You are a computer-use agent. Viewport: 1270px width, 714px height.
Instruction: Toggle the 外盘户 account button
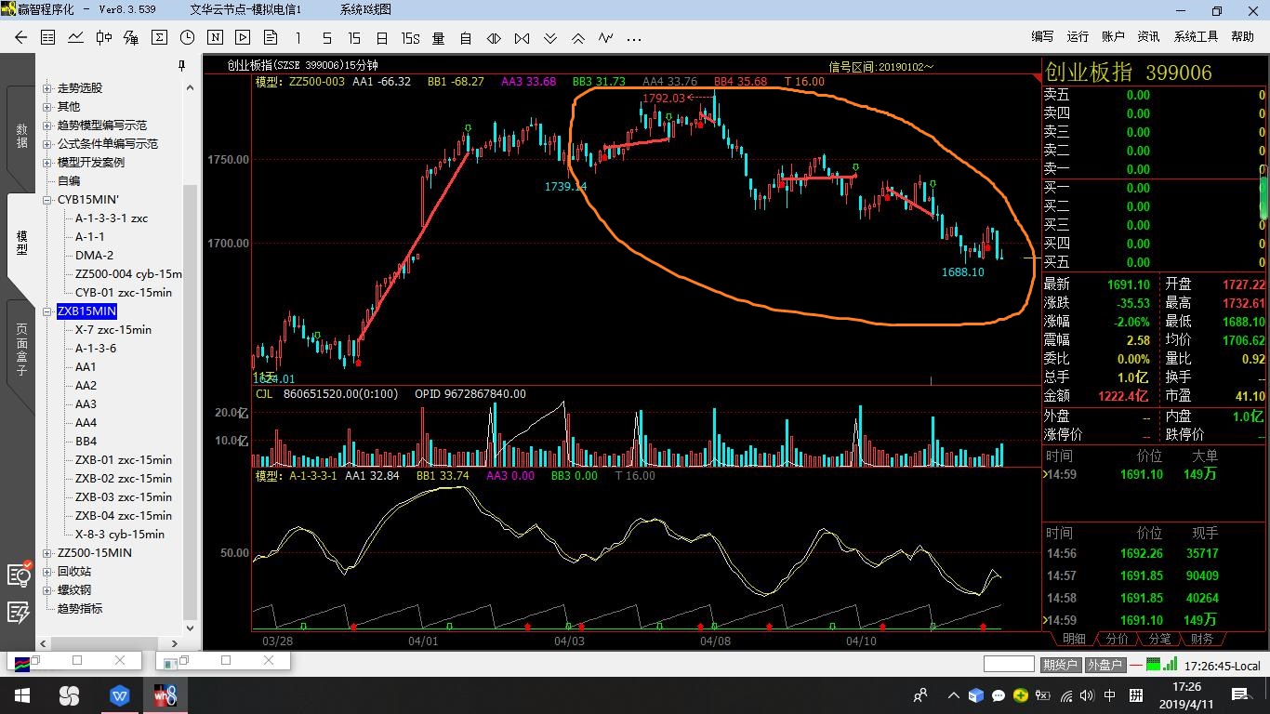1105,665
